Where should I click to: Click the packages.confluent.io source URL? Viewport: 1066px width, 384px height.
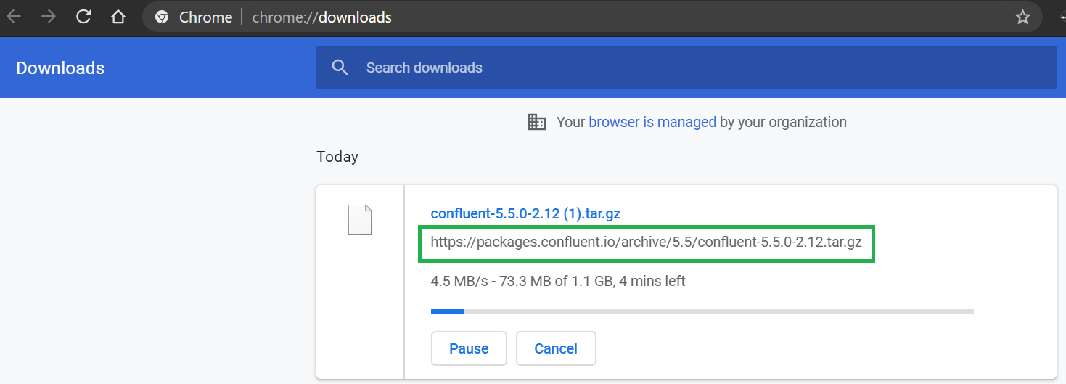646,242
